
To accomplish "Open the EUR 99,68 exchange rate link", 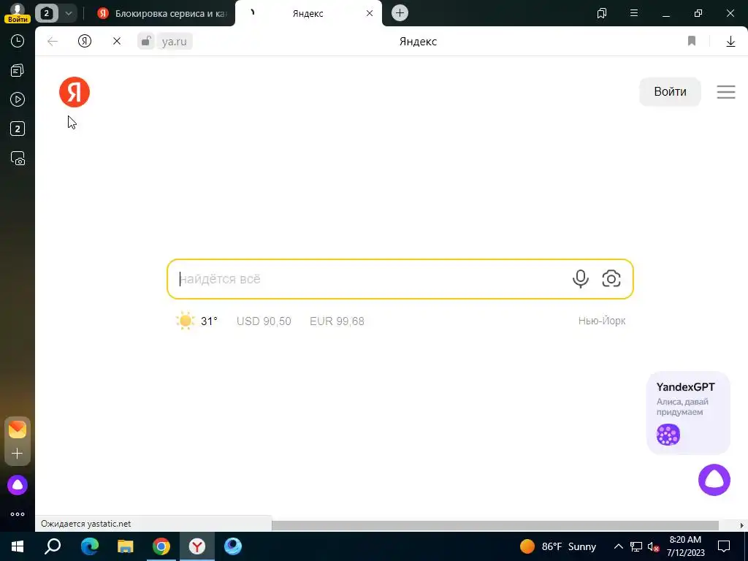I will pyautogui.click(x=337, y=321).
